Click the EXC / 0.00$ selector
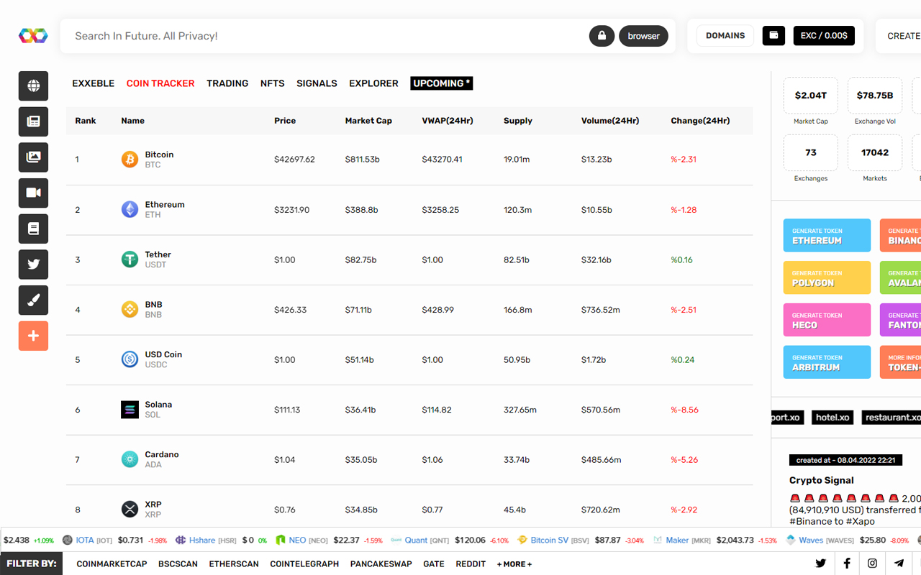 click(824, 34)
